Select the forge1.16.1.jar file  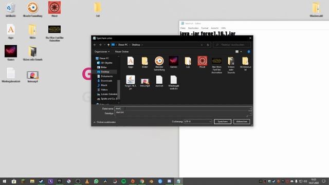coord(131,82)
